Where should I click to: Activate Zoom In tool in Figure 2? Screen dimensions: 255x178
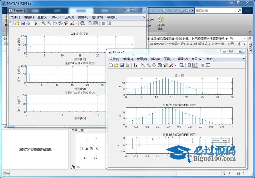pyautogui.click(x=143, y=65)
